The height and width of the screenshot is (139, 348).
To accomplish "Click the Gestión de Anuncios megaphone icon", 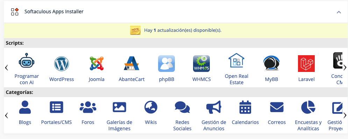I will [214, 107].
